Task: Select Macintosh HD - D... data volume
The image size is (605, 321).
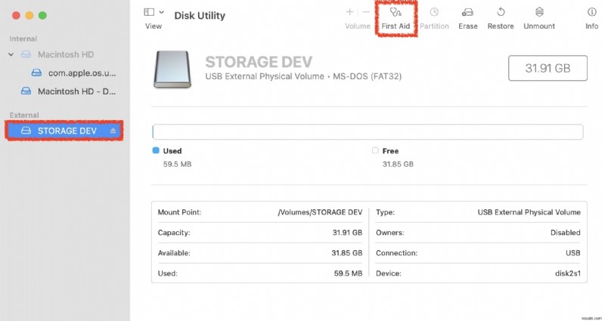Action: coord(76,91)
